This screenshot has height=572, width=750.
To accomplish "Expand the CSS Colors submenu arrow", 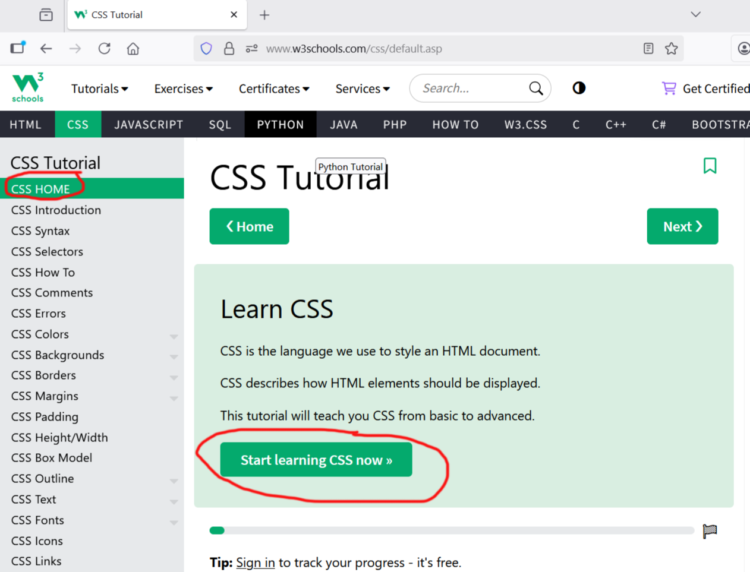I will pos(174,336).
